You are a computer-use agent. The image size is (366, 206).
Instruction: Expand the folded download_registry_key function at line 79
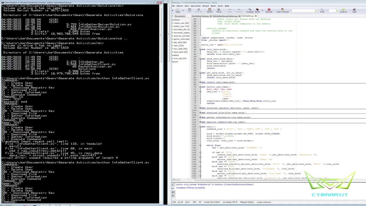click(x=200, y=108)
